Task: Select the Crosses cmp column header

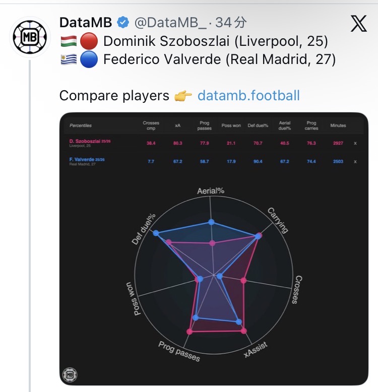Action: point(151,125)
